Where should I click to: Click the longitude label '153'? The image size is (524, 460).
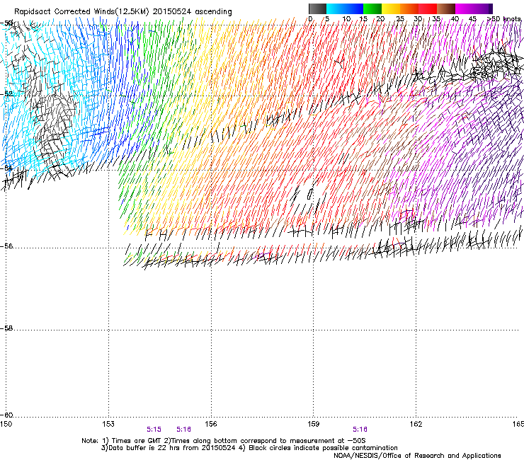108,424
